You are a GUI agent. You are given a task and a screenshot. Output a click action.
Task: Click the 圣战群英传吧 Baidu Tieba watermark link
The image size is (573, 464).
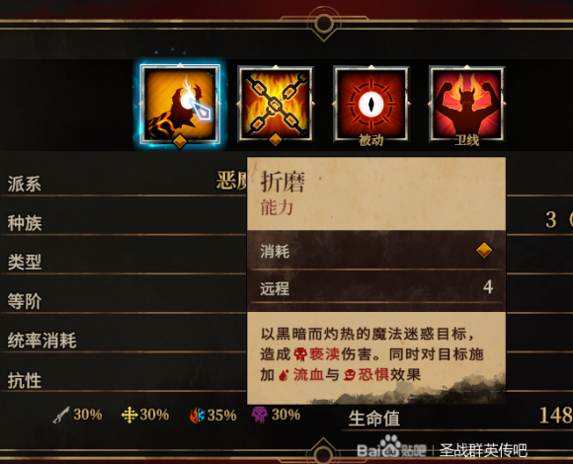click(x=483, y=450)
